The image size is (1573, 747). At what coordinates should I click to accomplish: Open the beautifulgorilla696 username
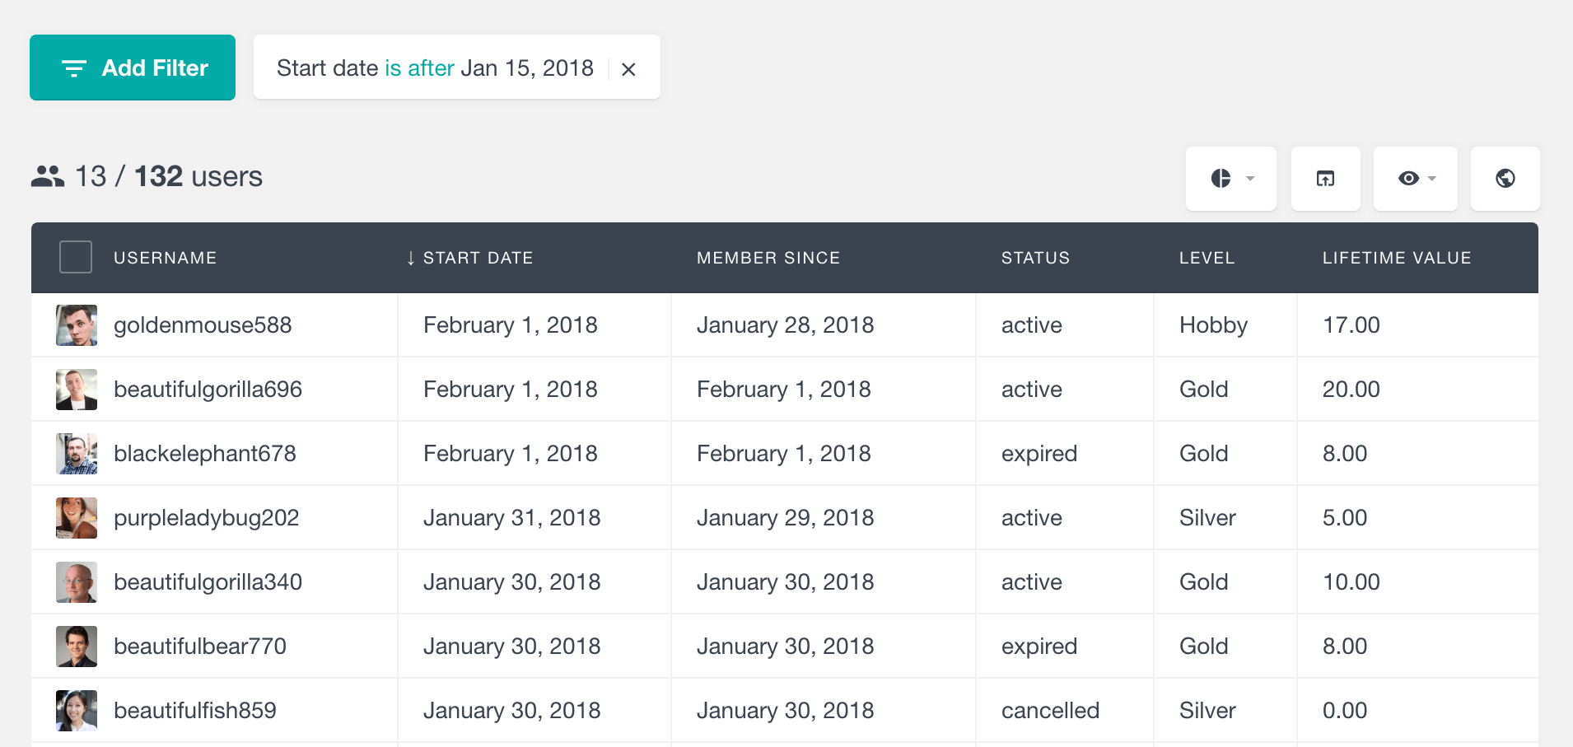[208, 390]
